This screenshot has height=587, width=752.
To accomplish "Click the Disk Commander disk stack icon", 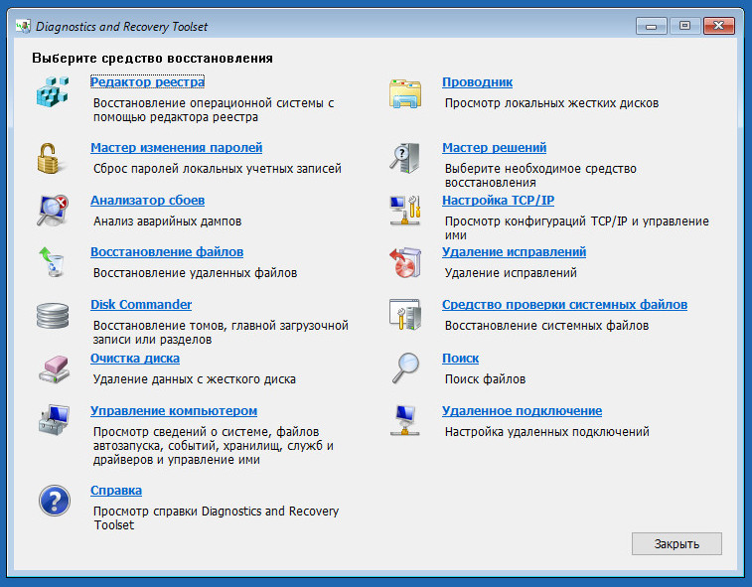I will (x=52, y=315).
